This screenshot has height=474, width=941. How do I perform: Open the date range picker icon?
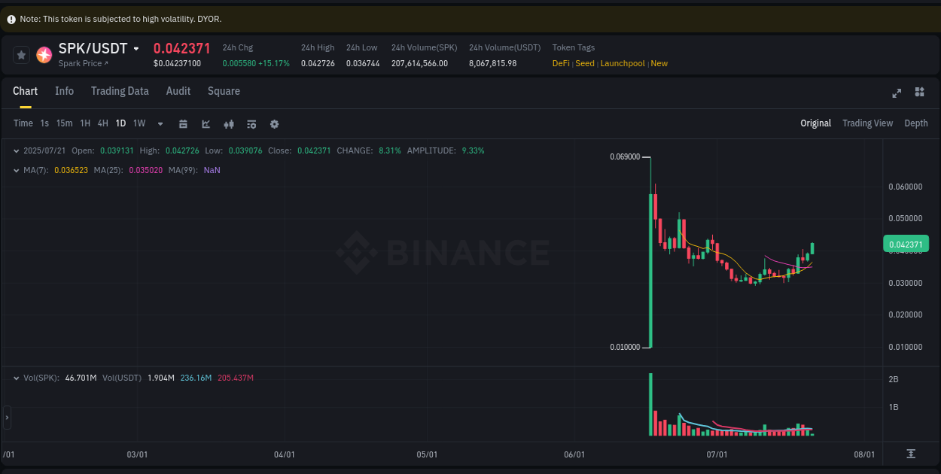point(183,123)
